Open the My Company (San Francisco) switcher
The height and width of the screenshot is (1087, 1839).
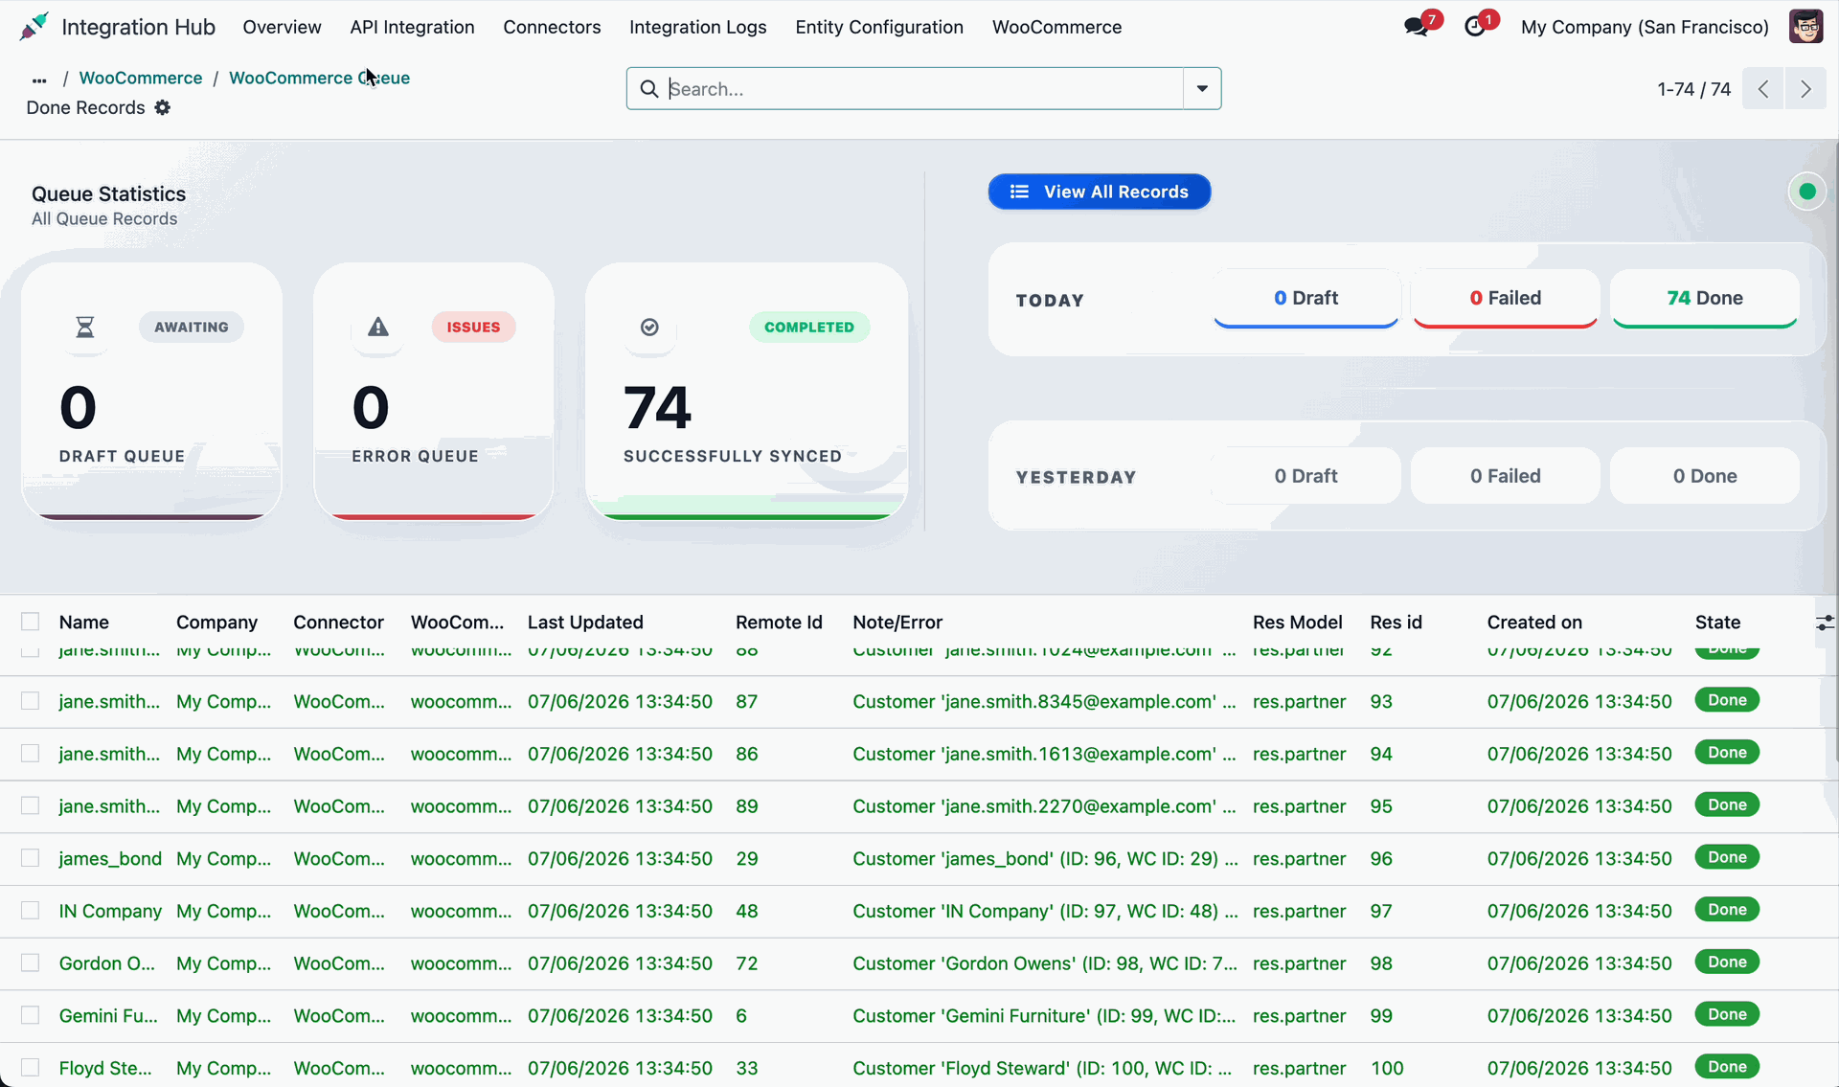click(1645, 27)
